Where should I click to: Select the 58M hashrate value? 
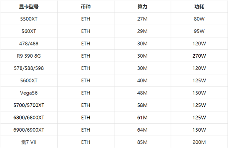pos(142,105)
